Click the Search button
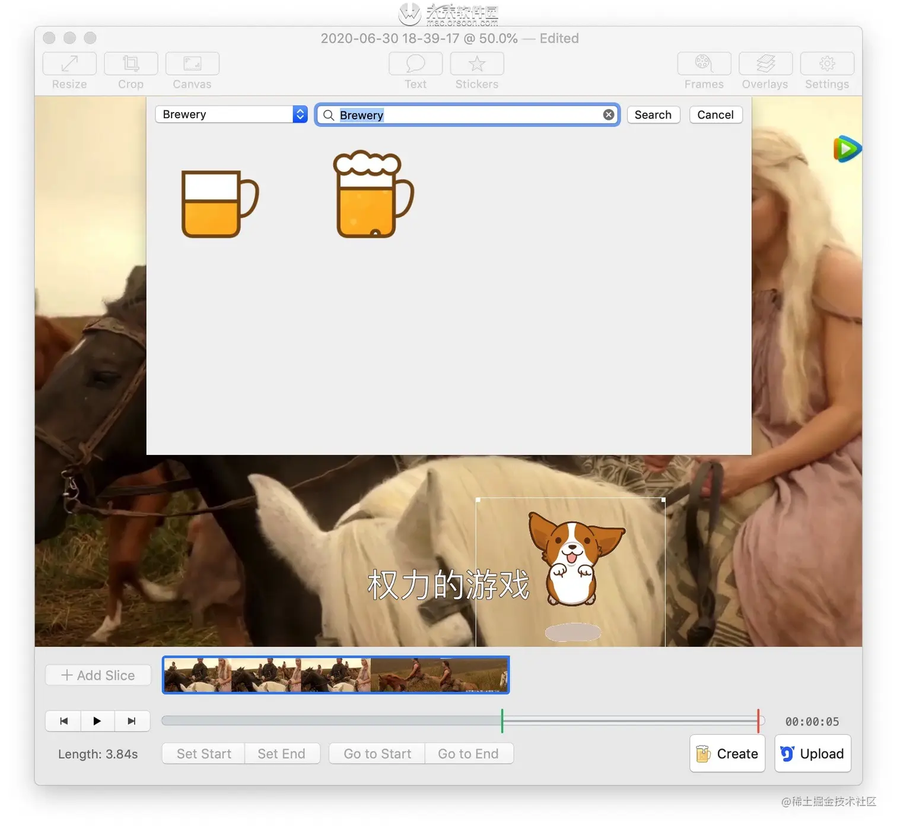897x828 pixels. point(653,114)
